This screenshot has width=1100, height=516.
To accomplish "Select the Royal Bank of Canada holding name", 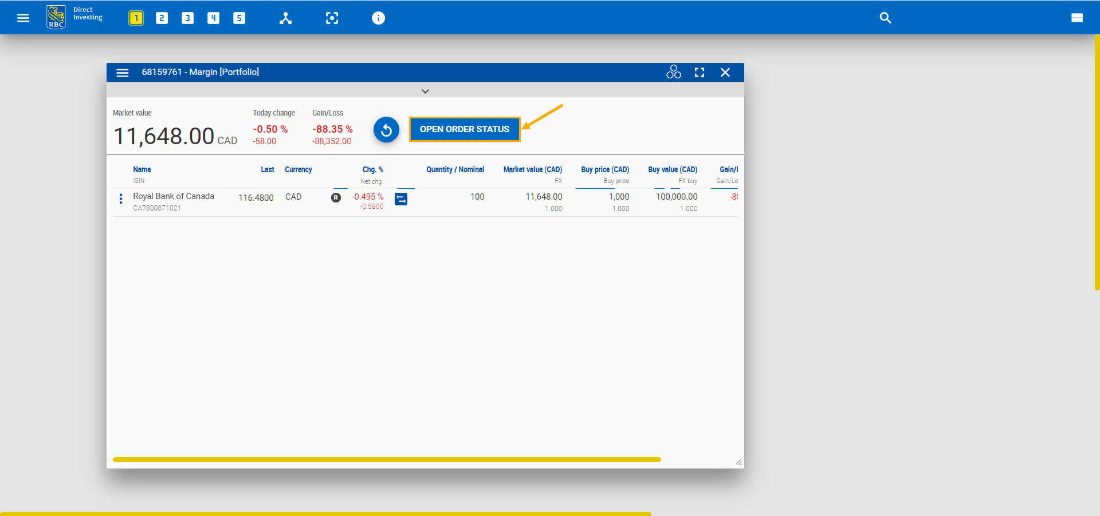I will [173, 196].
